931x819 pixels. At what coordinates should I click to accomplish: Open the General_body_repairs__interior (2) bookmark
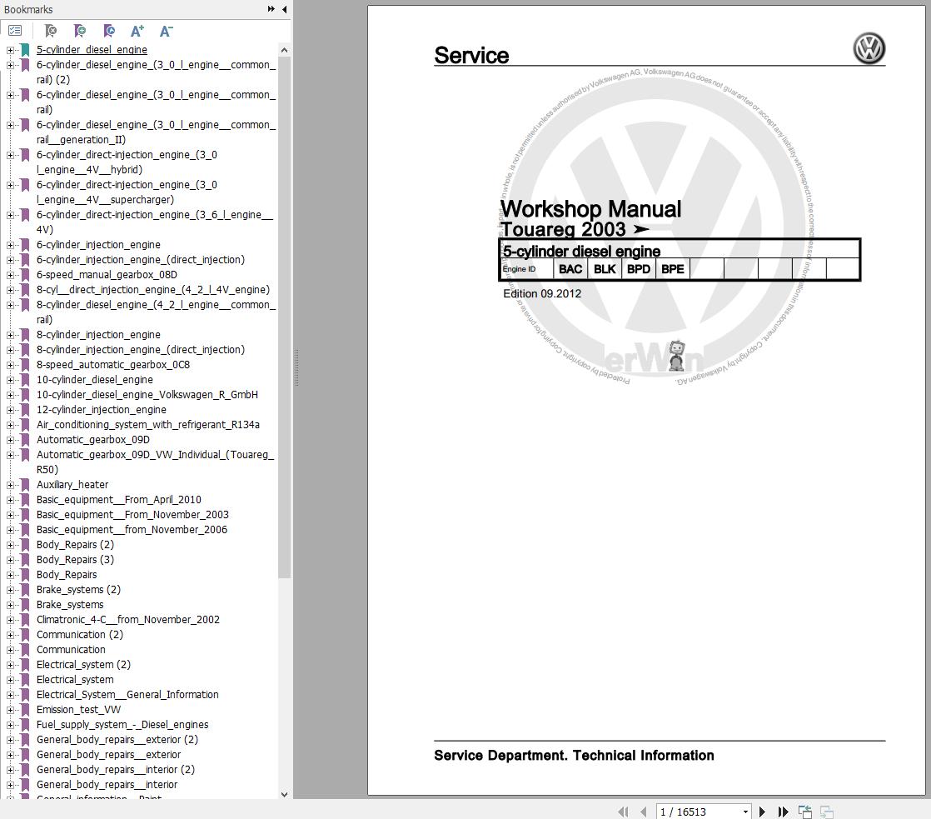(115, 769)
